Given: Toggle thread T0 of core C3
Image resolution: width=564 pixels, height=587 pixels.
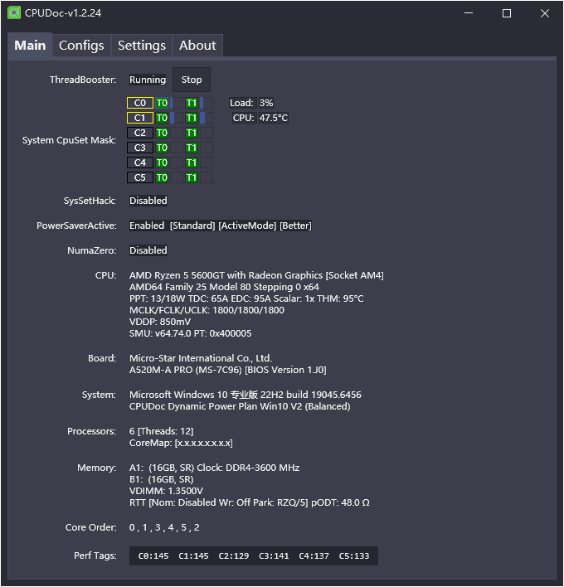Looking at the screenshot, I should [x=162, y=148].
